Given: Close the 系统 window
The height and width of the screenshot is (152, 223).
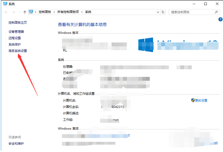Looking at the screenshot, I should point(217,4).
